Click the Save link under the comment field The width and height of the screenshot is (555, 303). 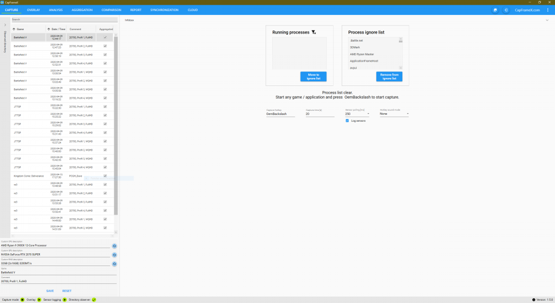click(50, 291)
